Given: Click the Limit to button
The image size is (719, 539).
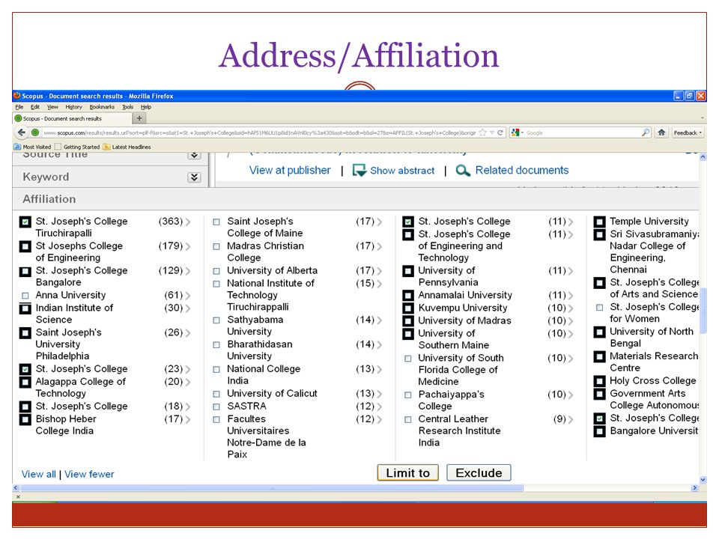Looking at the screenshot, I should [x=408, y=473].
